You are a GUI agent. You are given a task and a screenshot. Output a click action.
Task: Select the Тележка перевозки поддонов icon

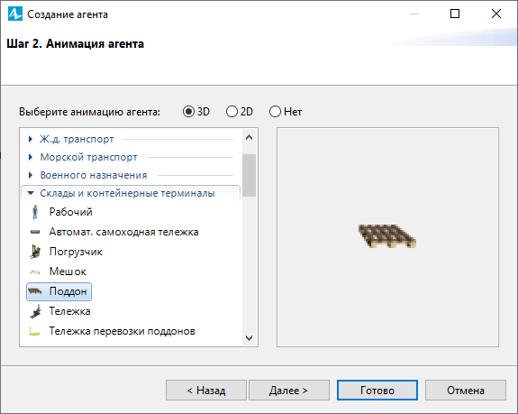pos(35,331)
